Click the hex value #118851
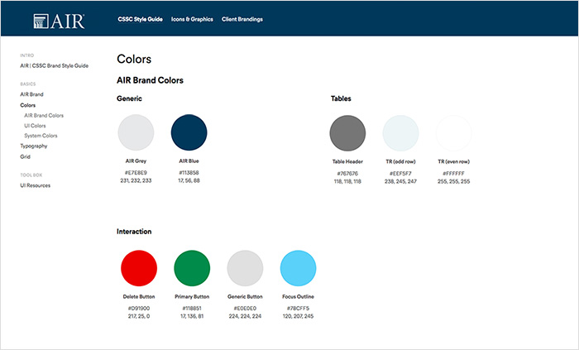 click(192, 309)
